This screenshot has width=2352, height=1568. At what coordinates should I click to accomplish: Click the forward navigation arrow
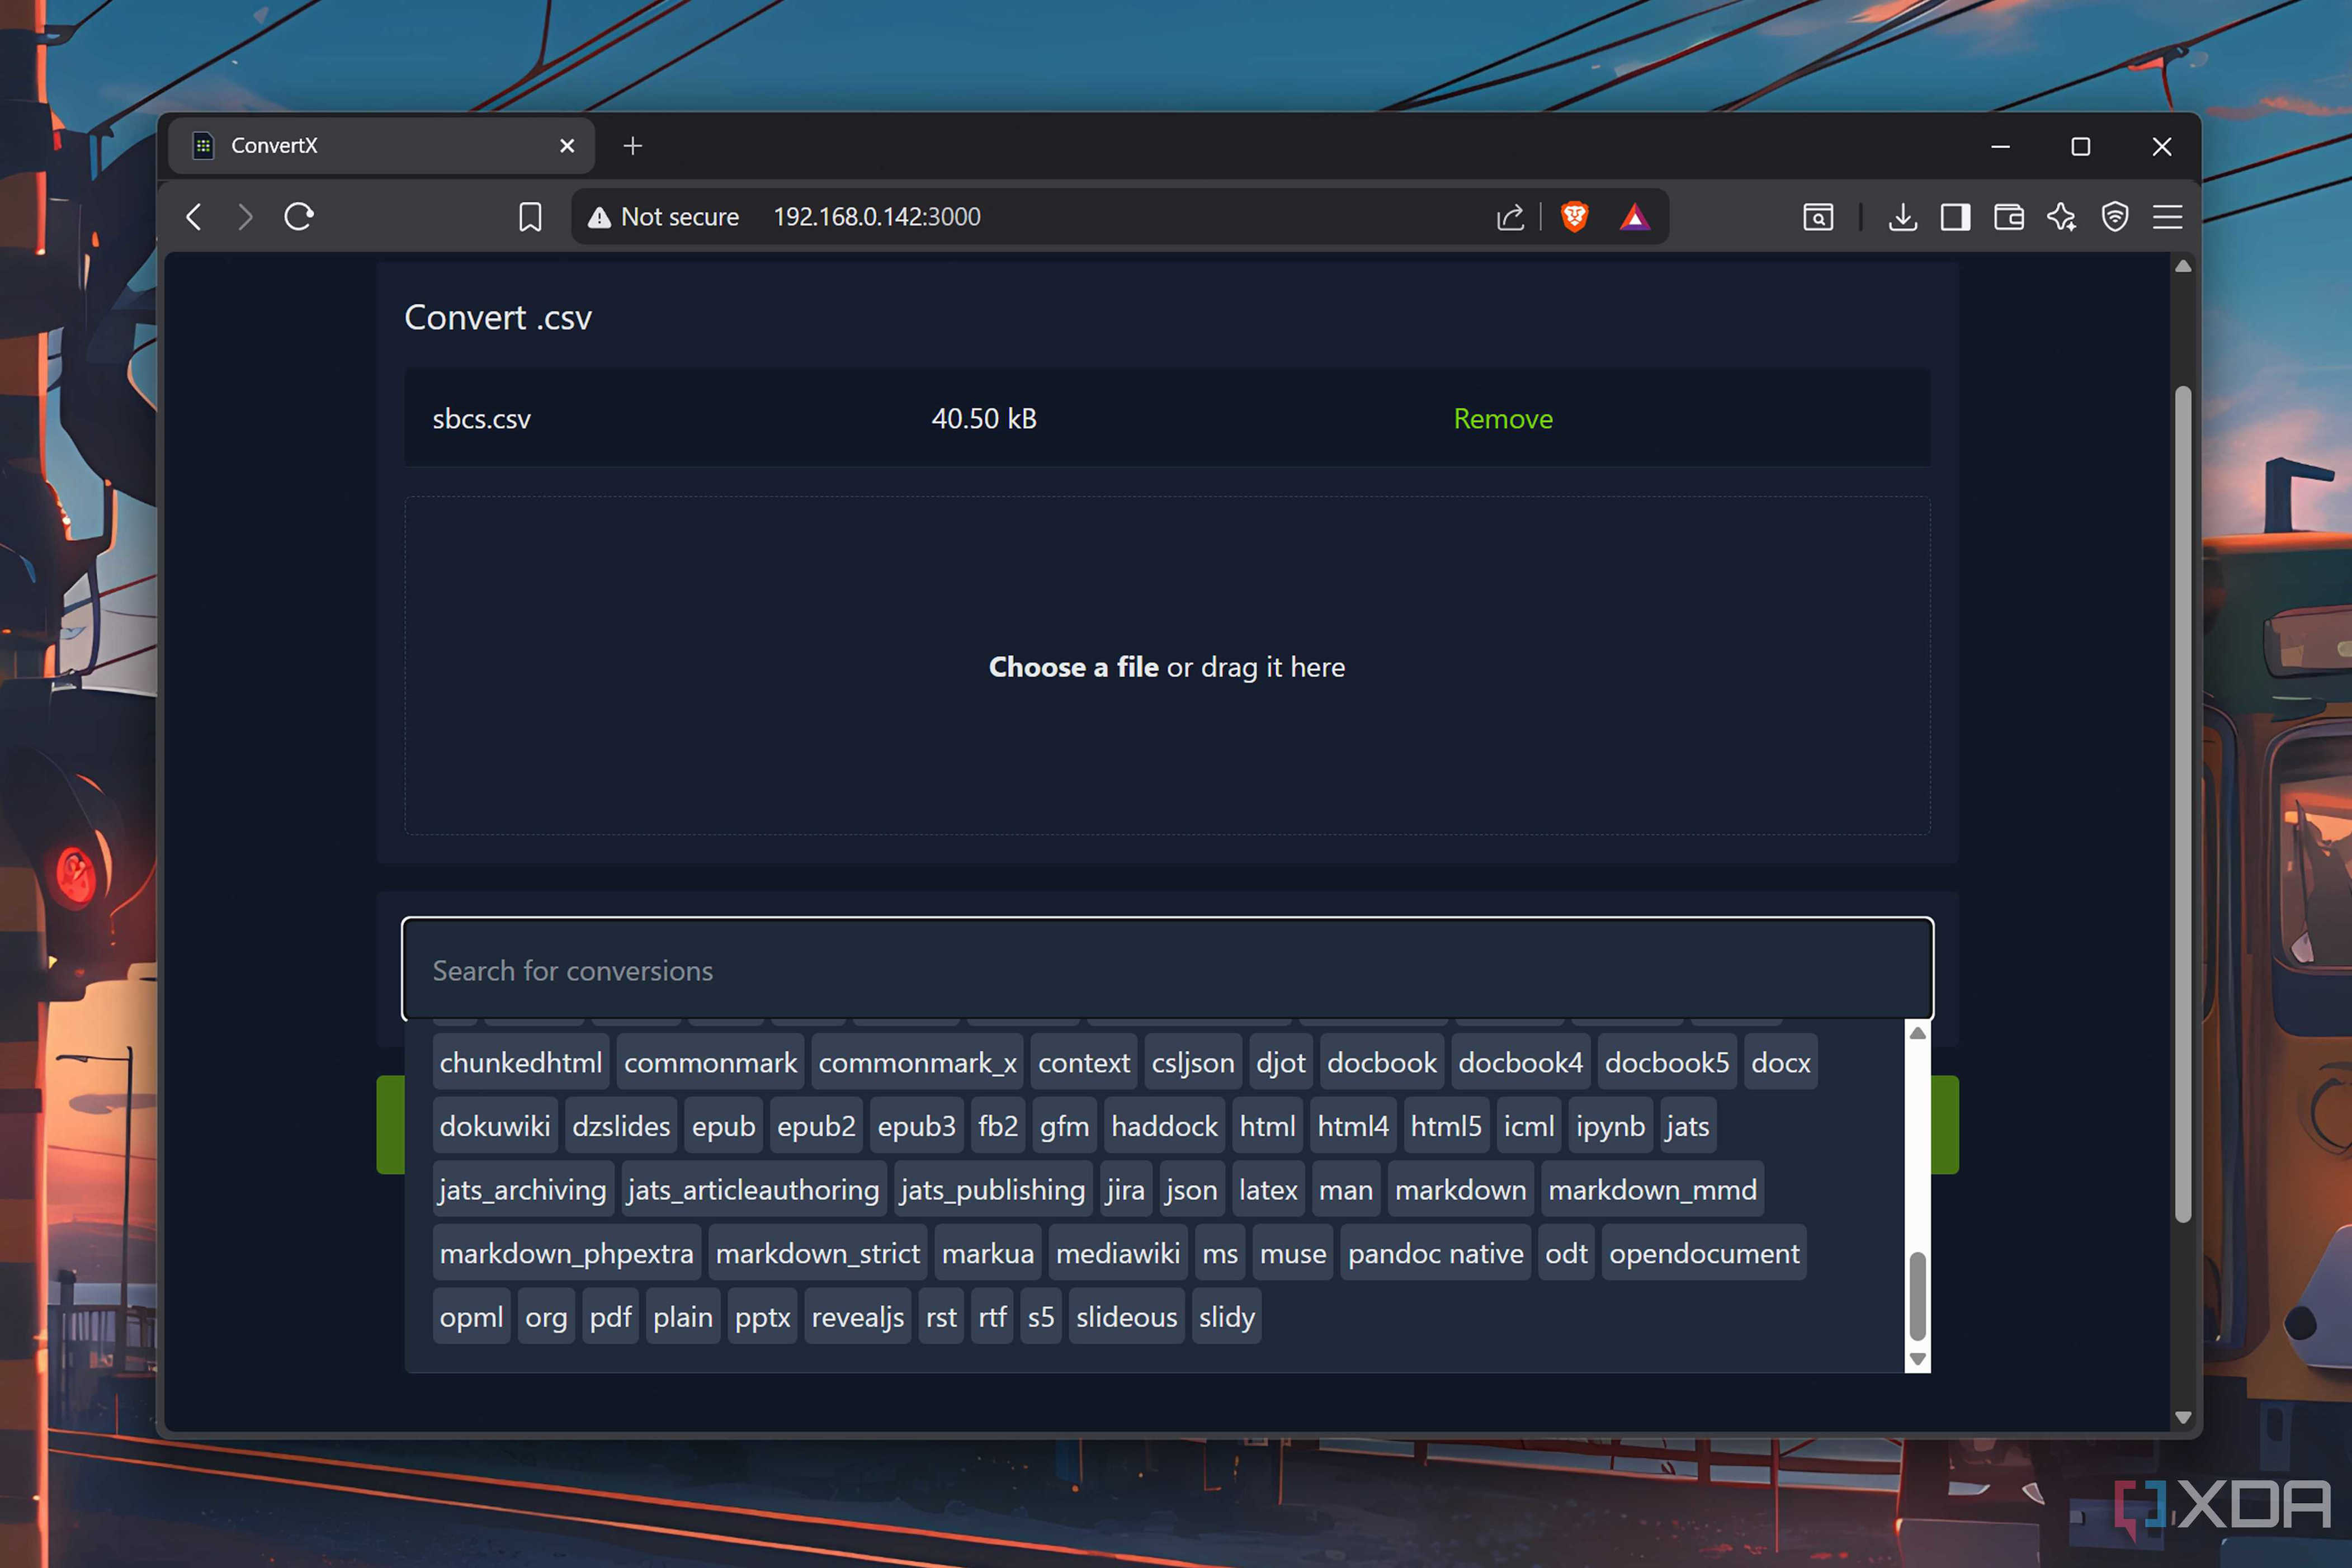pos(245,216)
